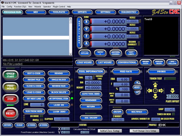This screenshot has height=136, width=182.
Task: Click the Plate Offset value field
Action: (x=172, y=96)
